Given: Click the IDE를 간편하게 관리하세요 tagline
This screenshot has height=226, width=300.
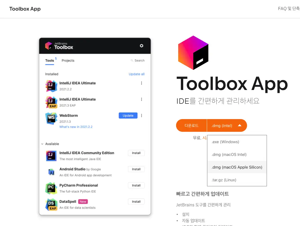Looking at the screenshot, I should 218,101.
